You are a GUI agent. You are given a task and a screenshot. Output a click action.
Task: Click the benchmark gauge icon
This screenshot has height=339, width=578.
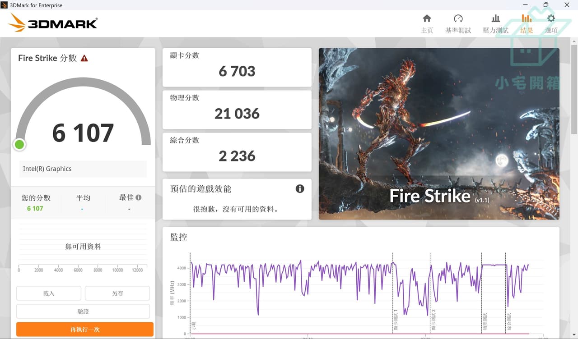(x=458, y=18)
